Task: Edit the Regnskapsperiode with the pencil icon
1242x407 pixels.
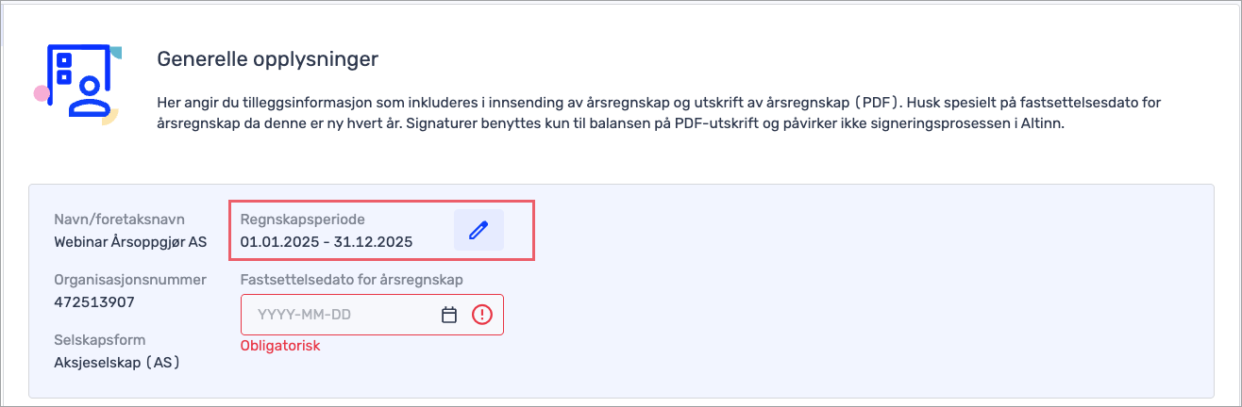Action: tap(478, 230)
